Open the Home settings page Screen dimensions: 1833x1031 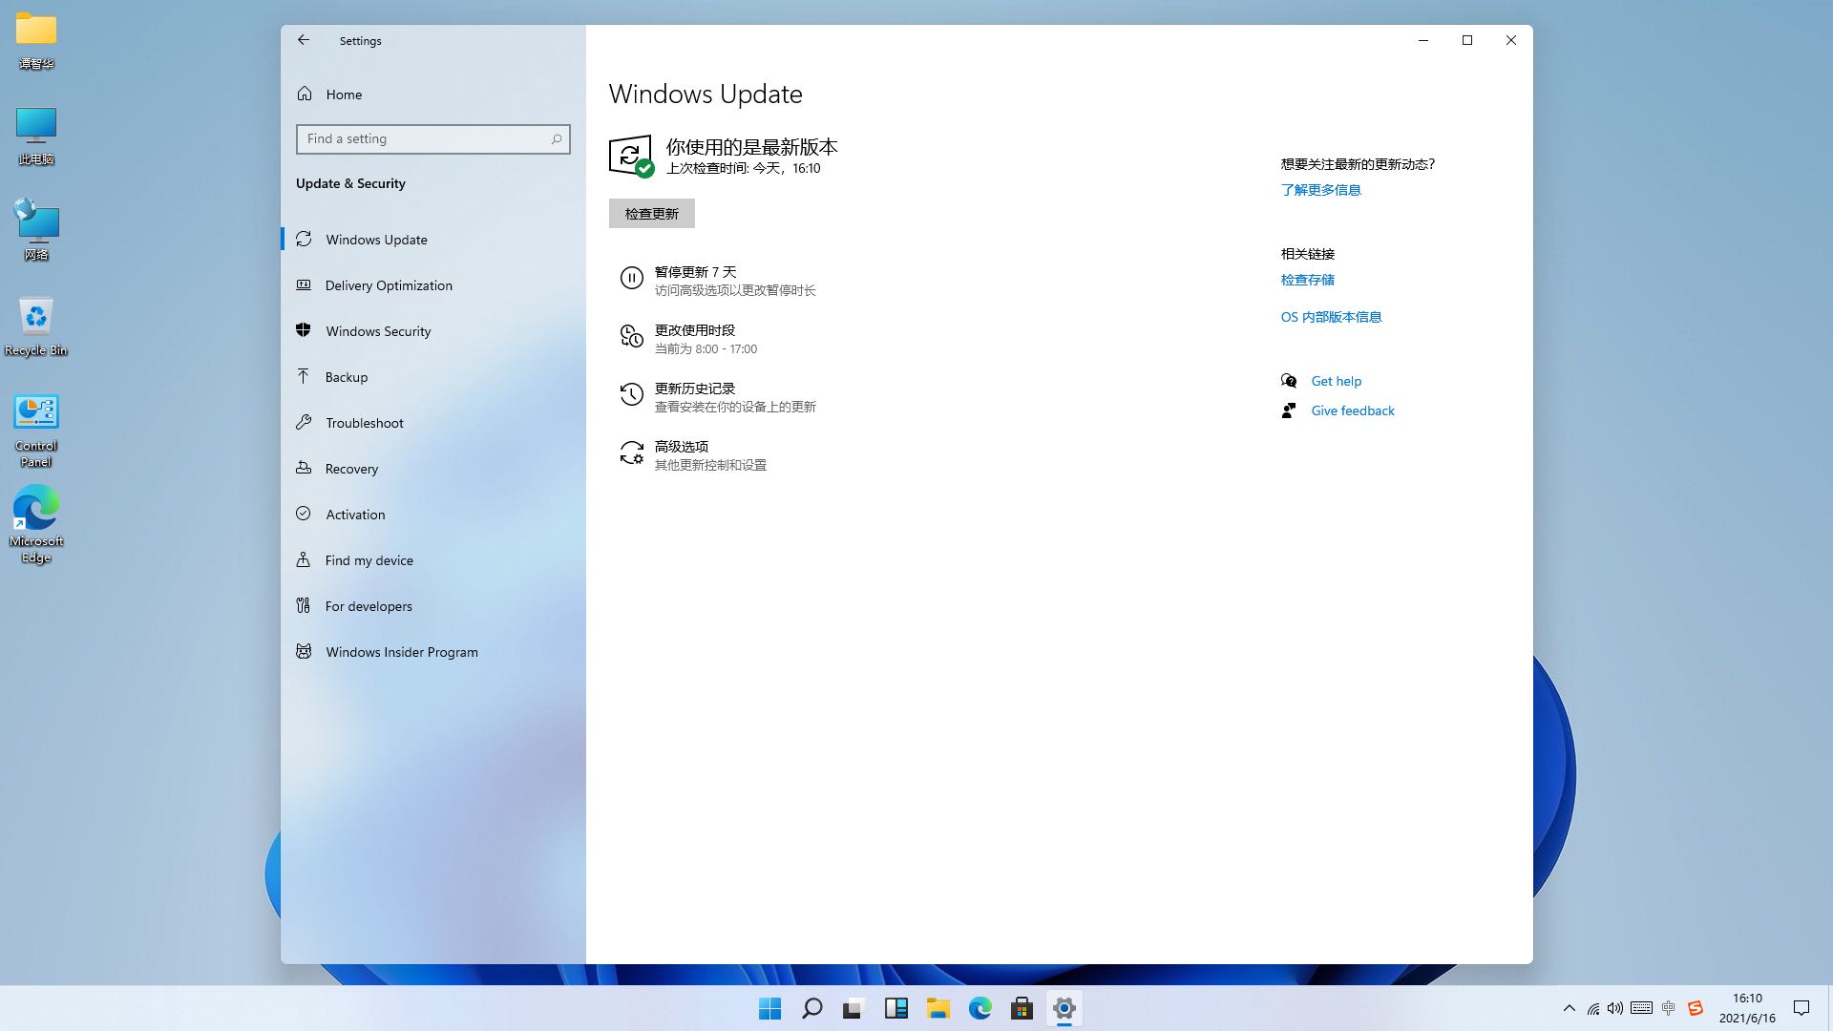pos(343,95)
